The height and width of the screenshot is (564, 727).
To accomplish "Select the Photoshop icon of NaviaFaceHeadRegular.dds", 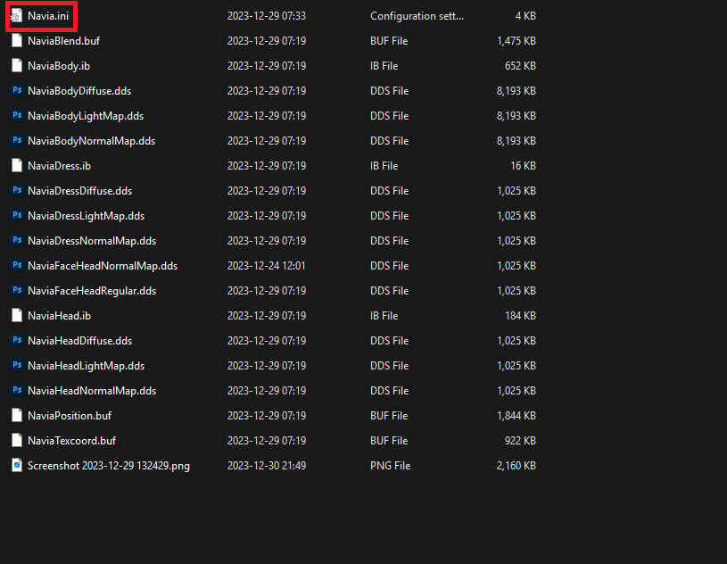I will click(x=17, y=291).
